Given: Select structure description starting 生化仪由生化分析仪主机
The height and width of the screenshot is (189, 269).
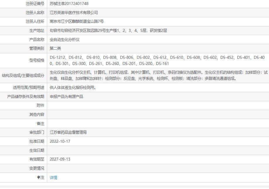Looking at the screenshot, I should [159, 75].
